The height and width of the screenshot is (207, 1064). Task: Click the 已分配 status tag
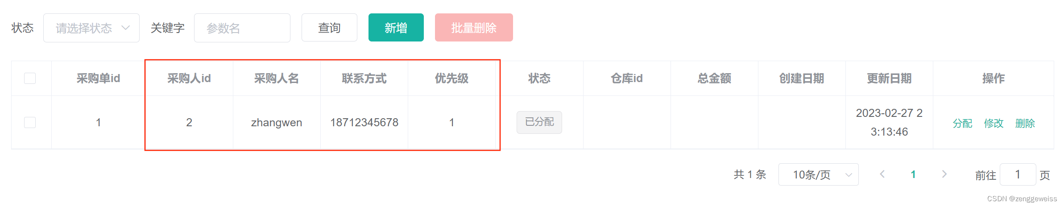539,122
